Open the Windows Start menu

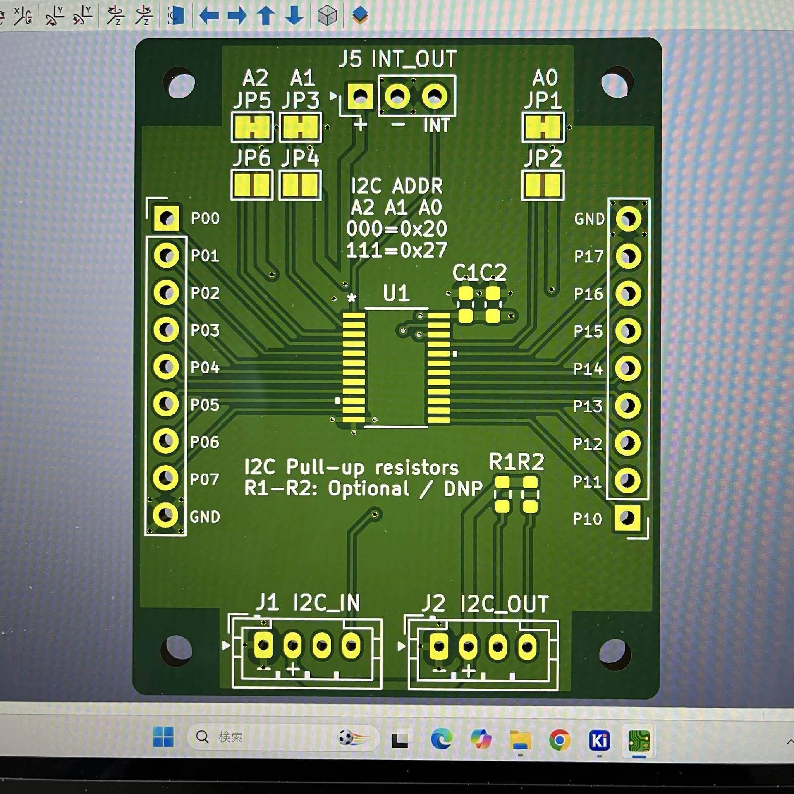[163, 737]
